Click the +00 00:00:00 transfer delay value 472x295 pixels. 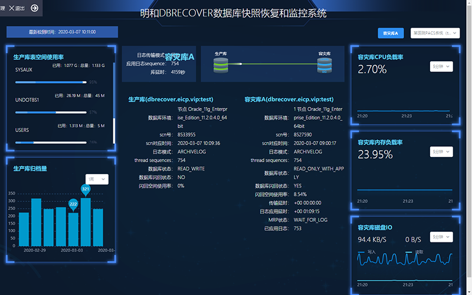click(307, 203)
